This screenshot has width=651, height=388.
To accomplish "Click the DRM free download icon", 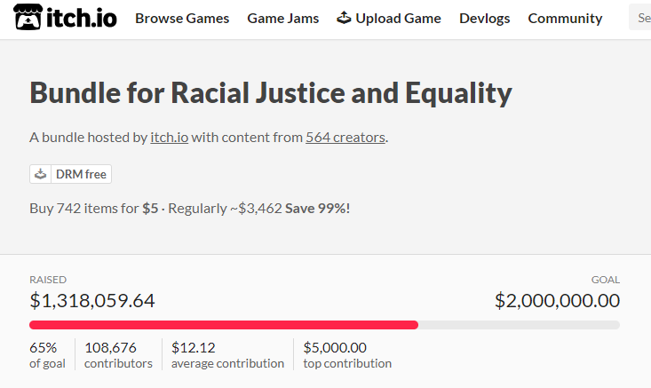I will (x=40, y=174).
